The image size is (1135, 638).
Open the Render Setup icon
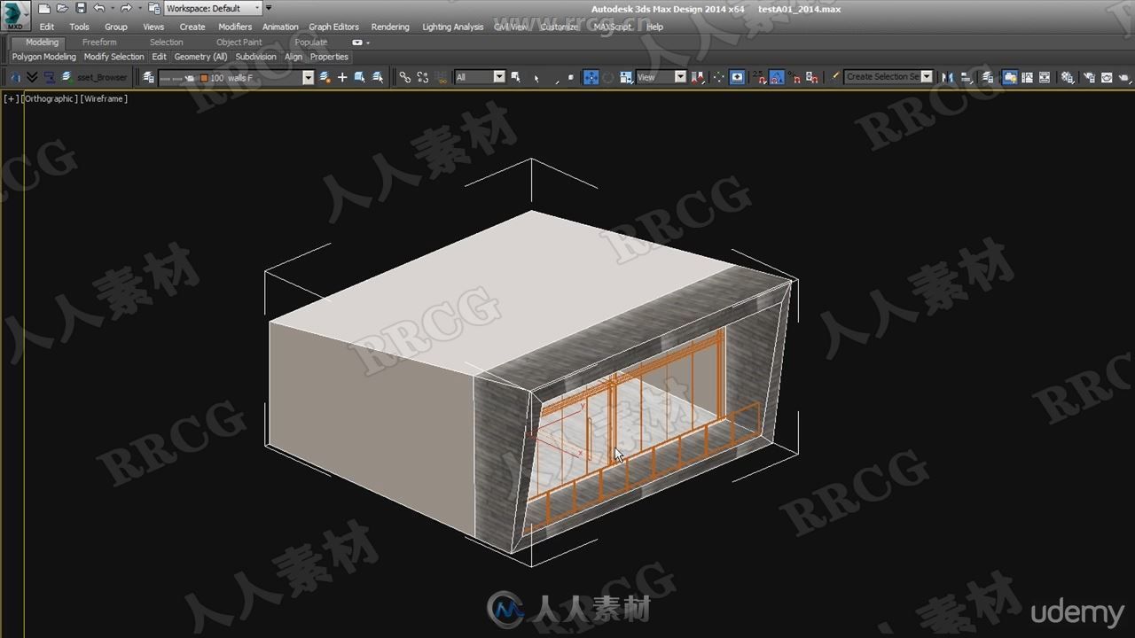click(1089, 77)
